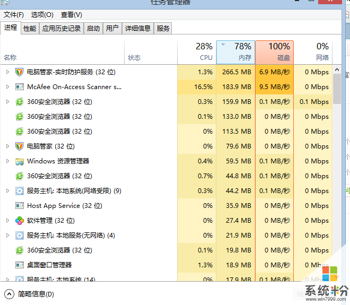Switch to the 性能 tab

pyautogui.click(x=30, y=28)
